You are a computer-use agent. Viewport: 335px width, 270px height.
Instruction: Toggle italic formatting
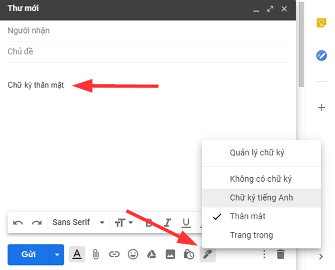pyautogui.click(x=167, y=222)
